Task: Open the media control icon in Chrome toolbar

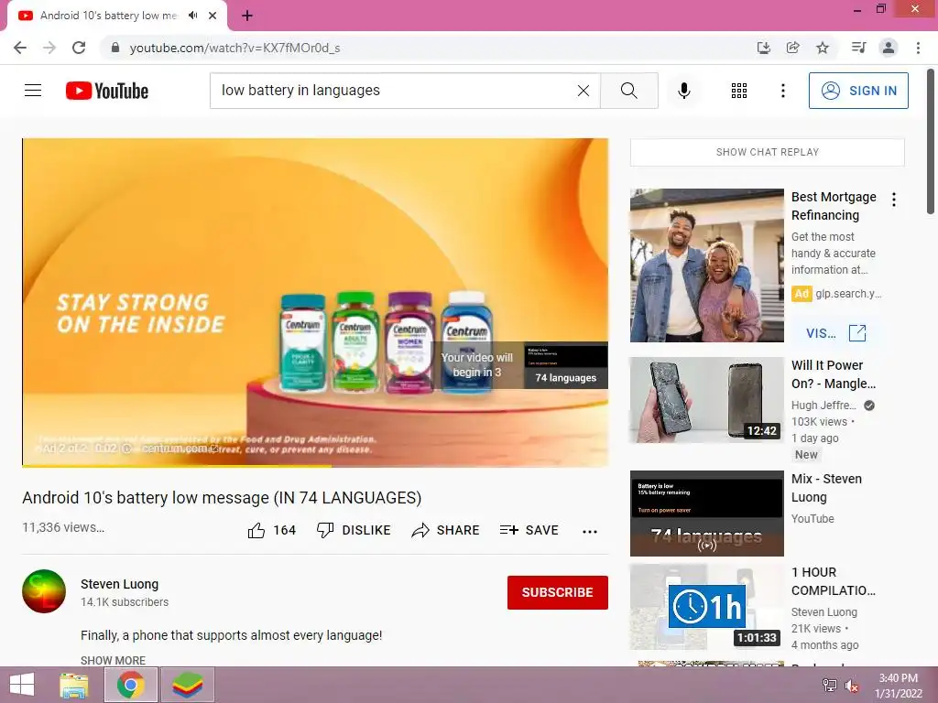Action: tap(858, 48)
